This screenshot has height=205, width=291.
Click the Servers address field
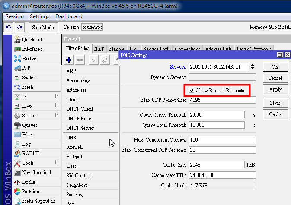[218, 66]
